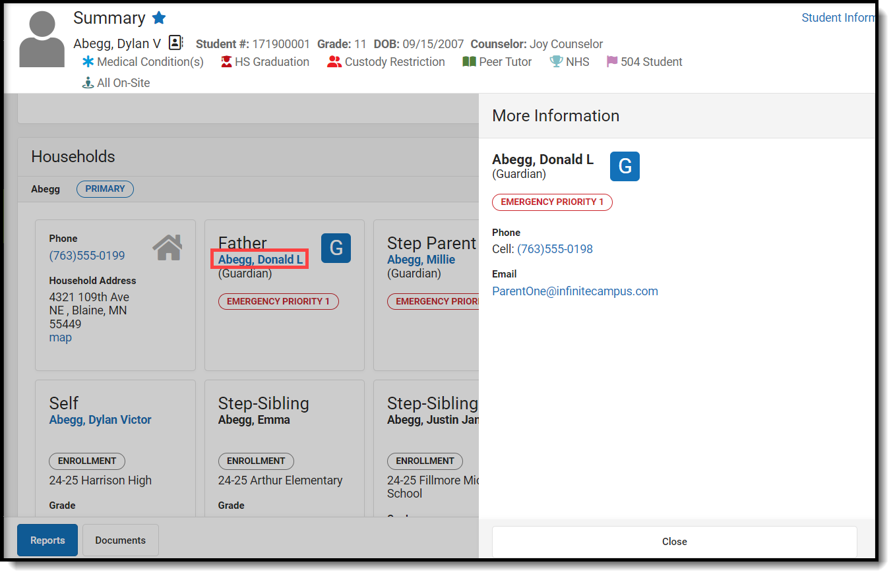Image resolution: width=895 pixels, height=578 pixels.
Task: Select the 24-25 Harrison High enrollment text
Action: [x=100, y=480]
